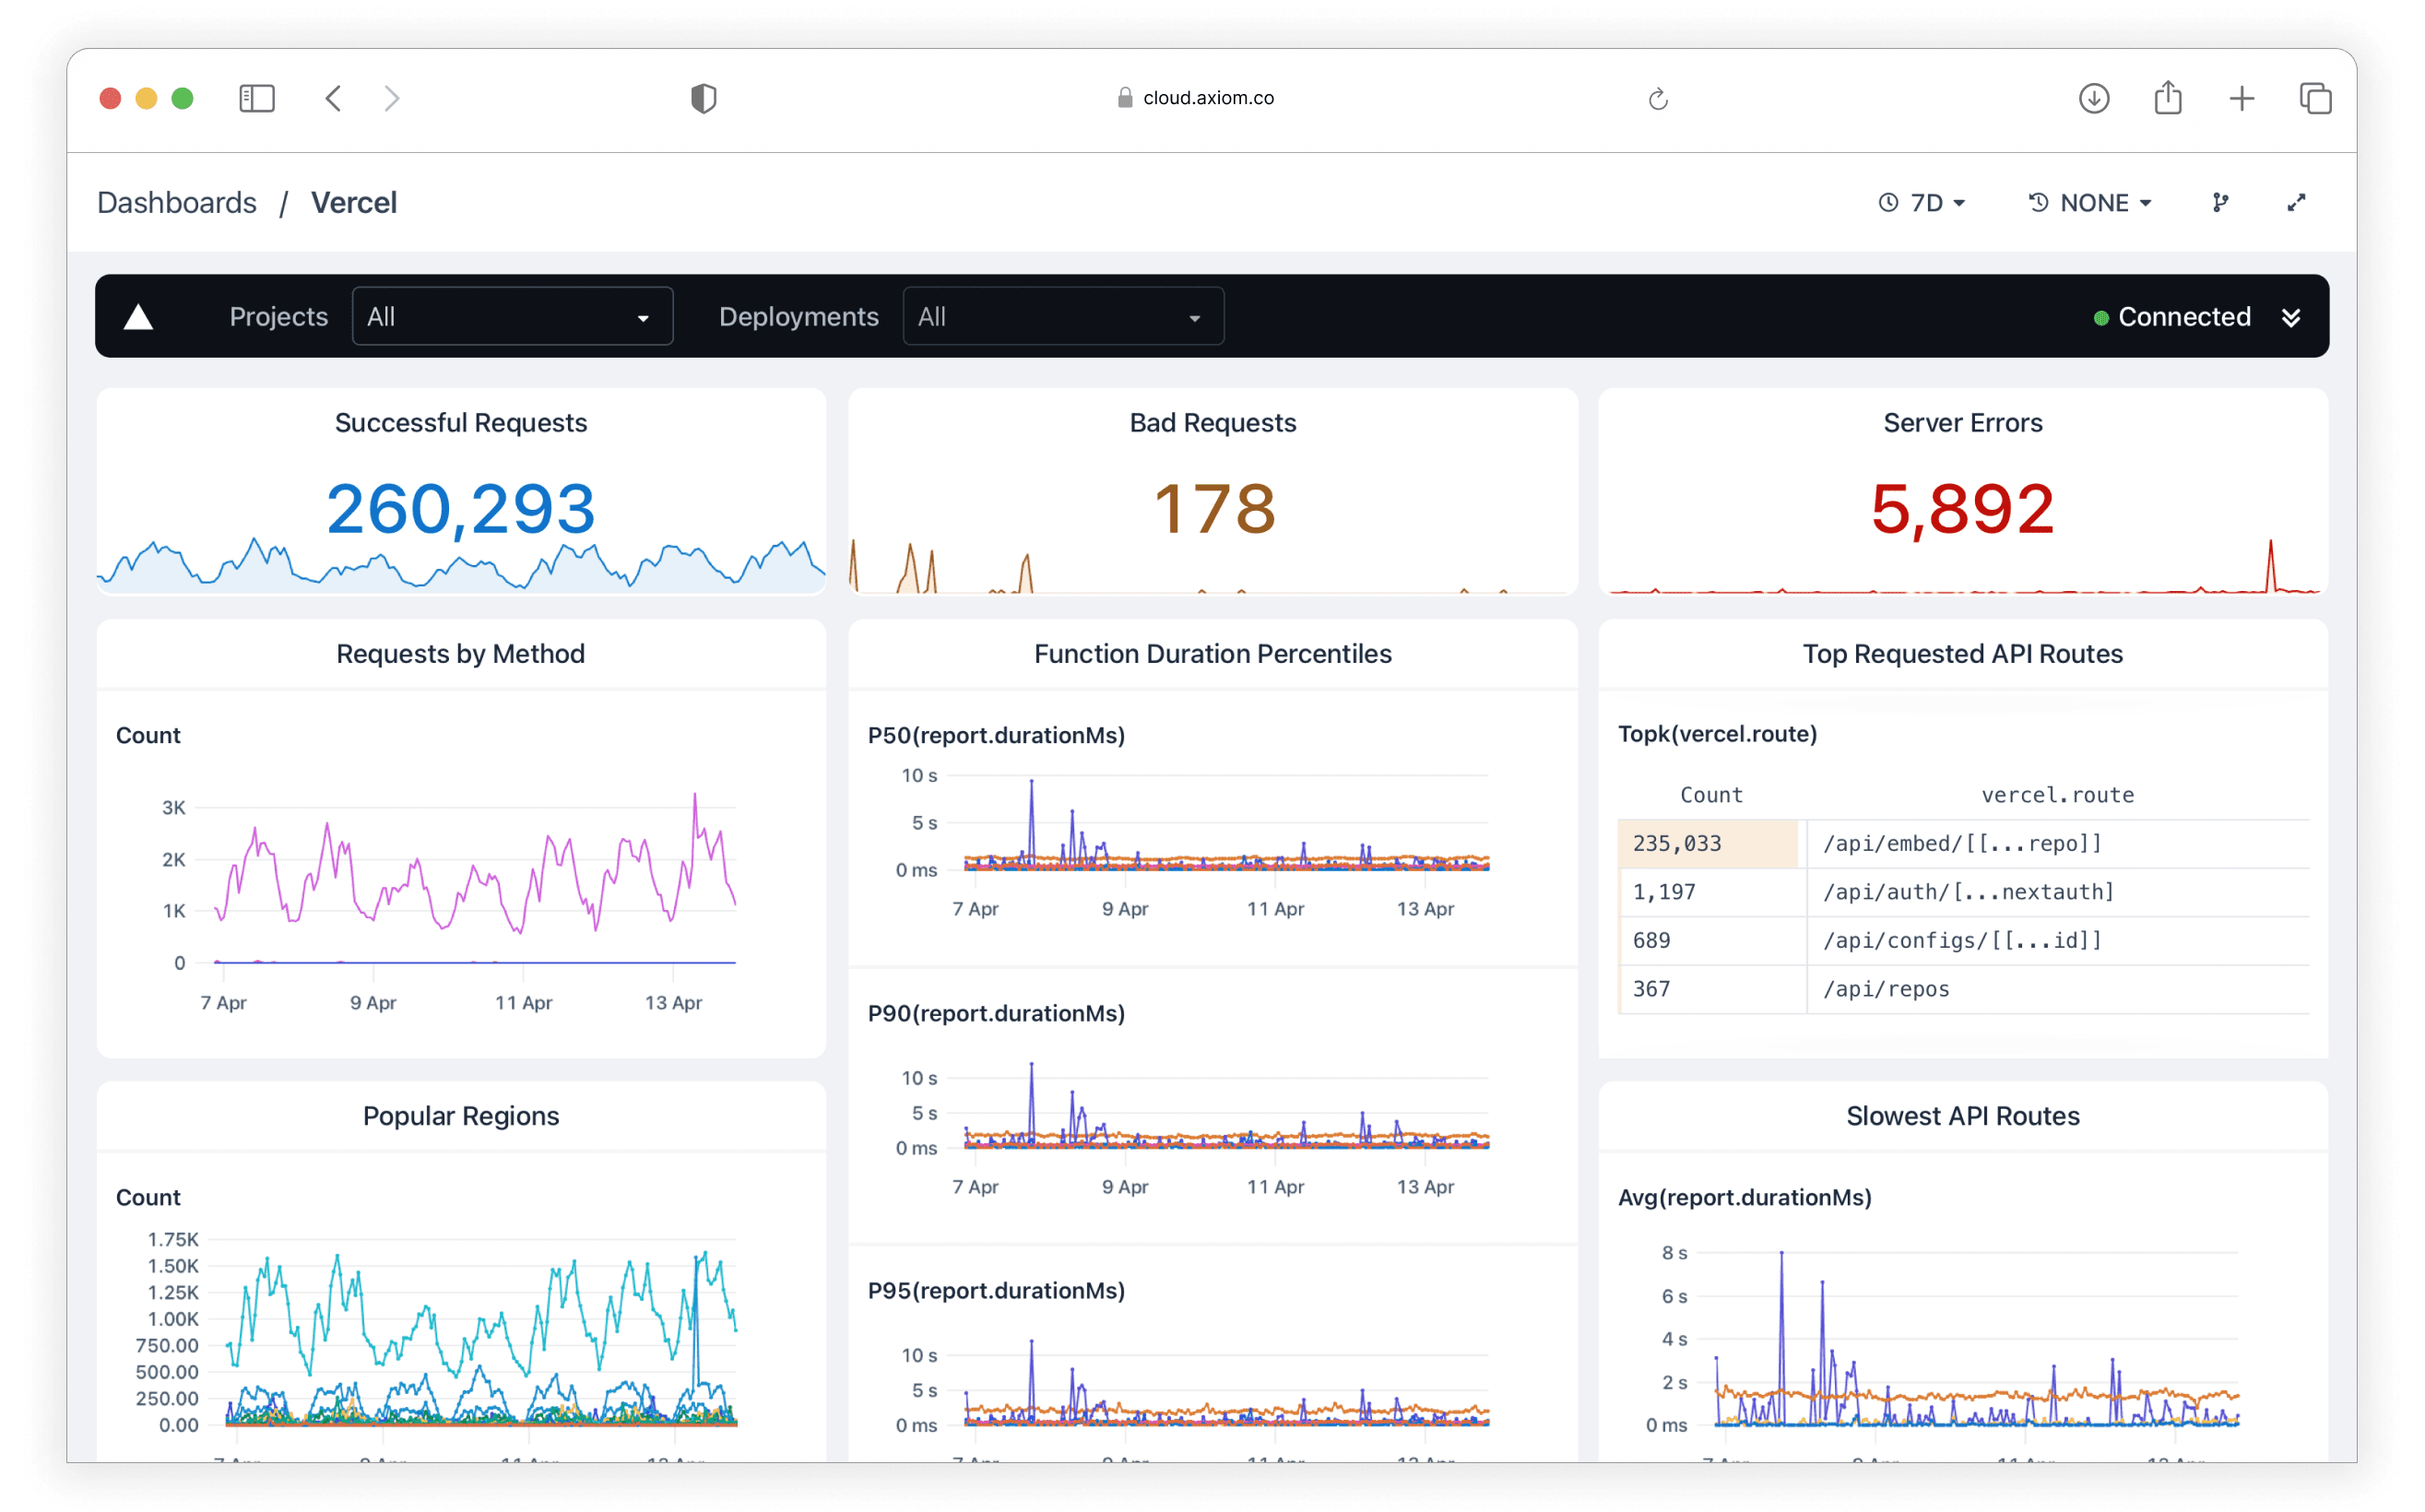Click the green Connected status indicator

tap(2103, 317)
